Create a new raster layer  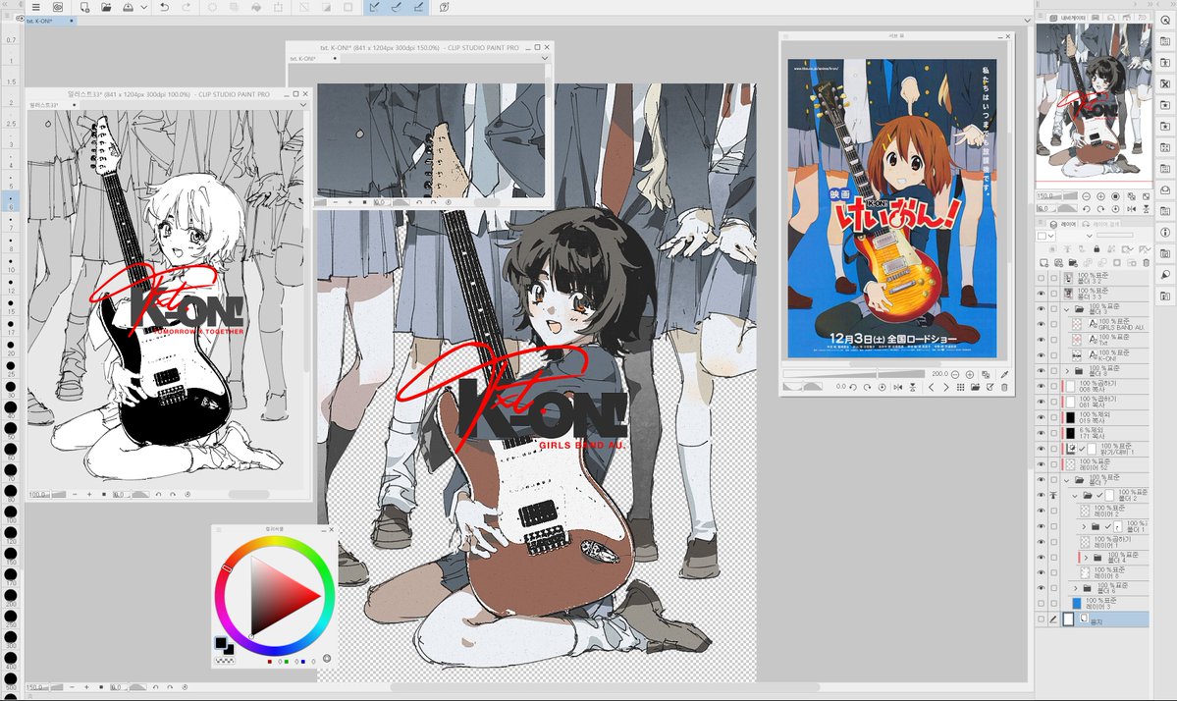(1043, 263)
